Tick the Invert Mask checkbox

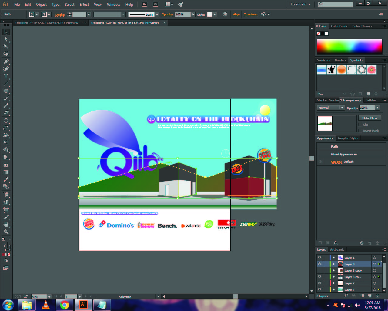pos(360,131)
